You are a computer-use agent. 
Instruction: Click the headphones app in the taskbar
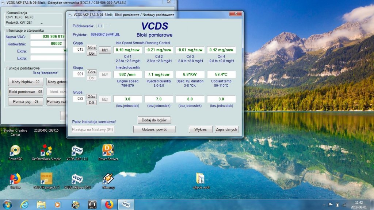[x=92, y=205]
